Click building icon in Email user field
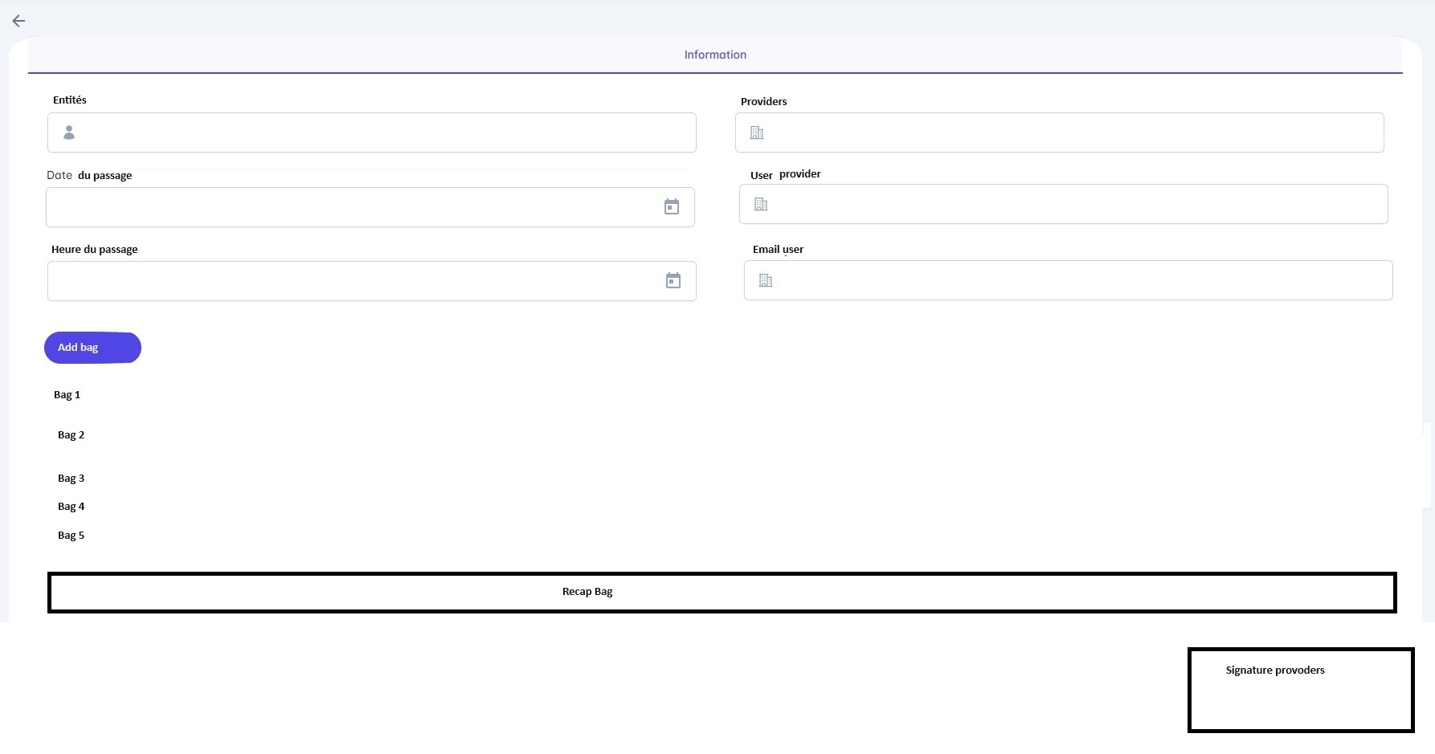The width and height of the screenshot is (1435, 754). 766,280
